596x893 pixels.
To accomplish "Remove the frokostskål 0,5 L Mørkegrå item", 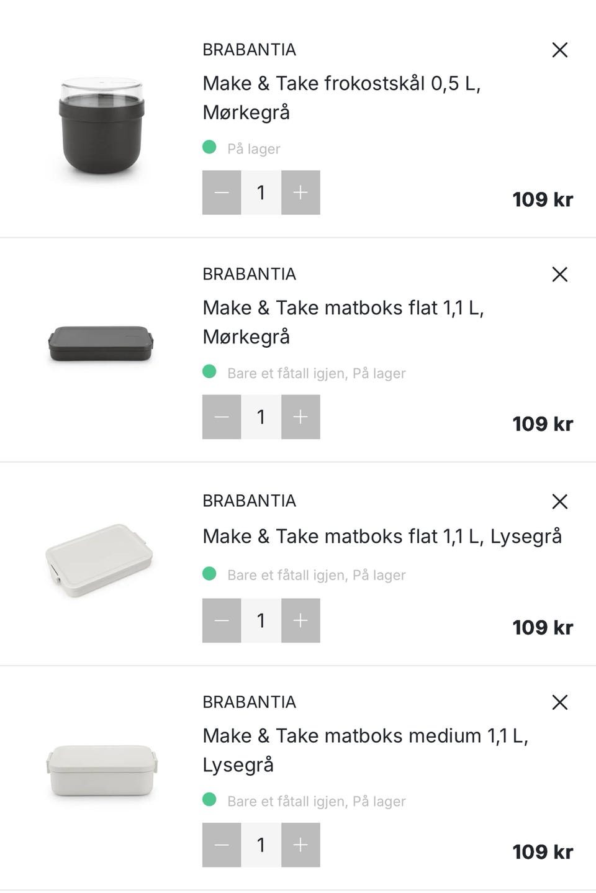I will tap(559, 50).
